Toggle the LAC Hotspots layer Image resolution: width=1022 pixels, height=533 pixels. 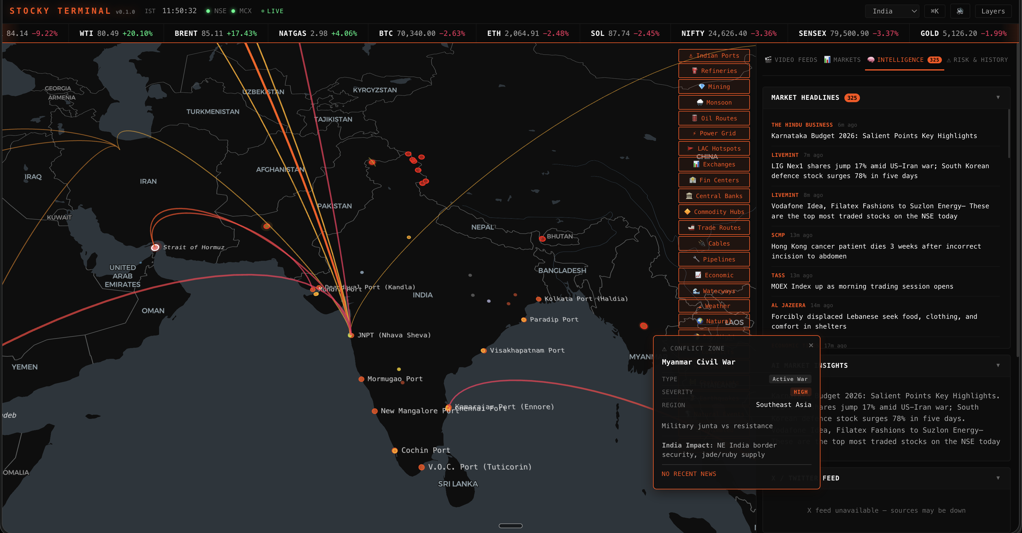point(714,148)
